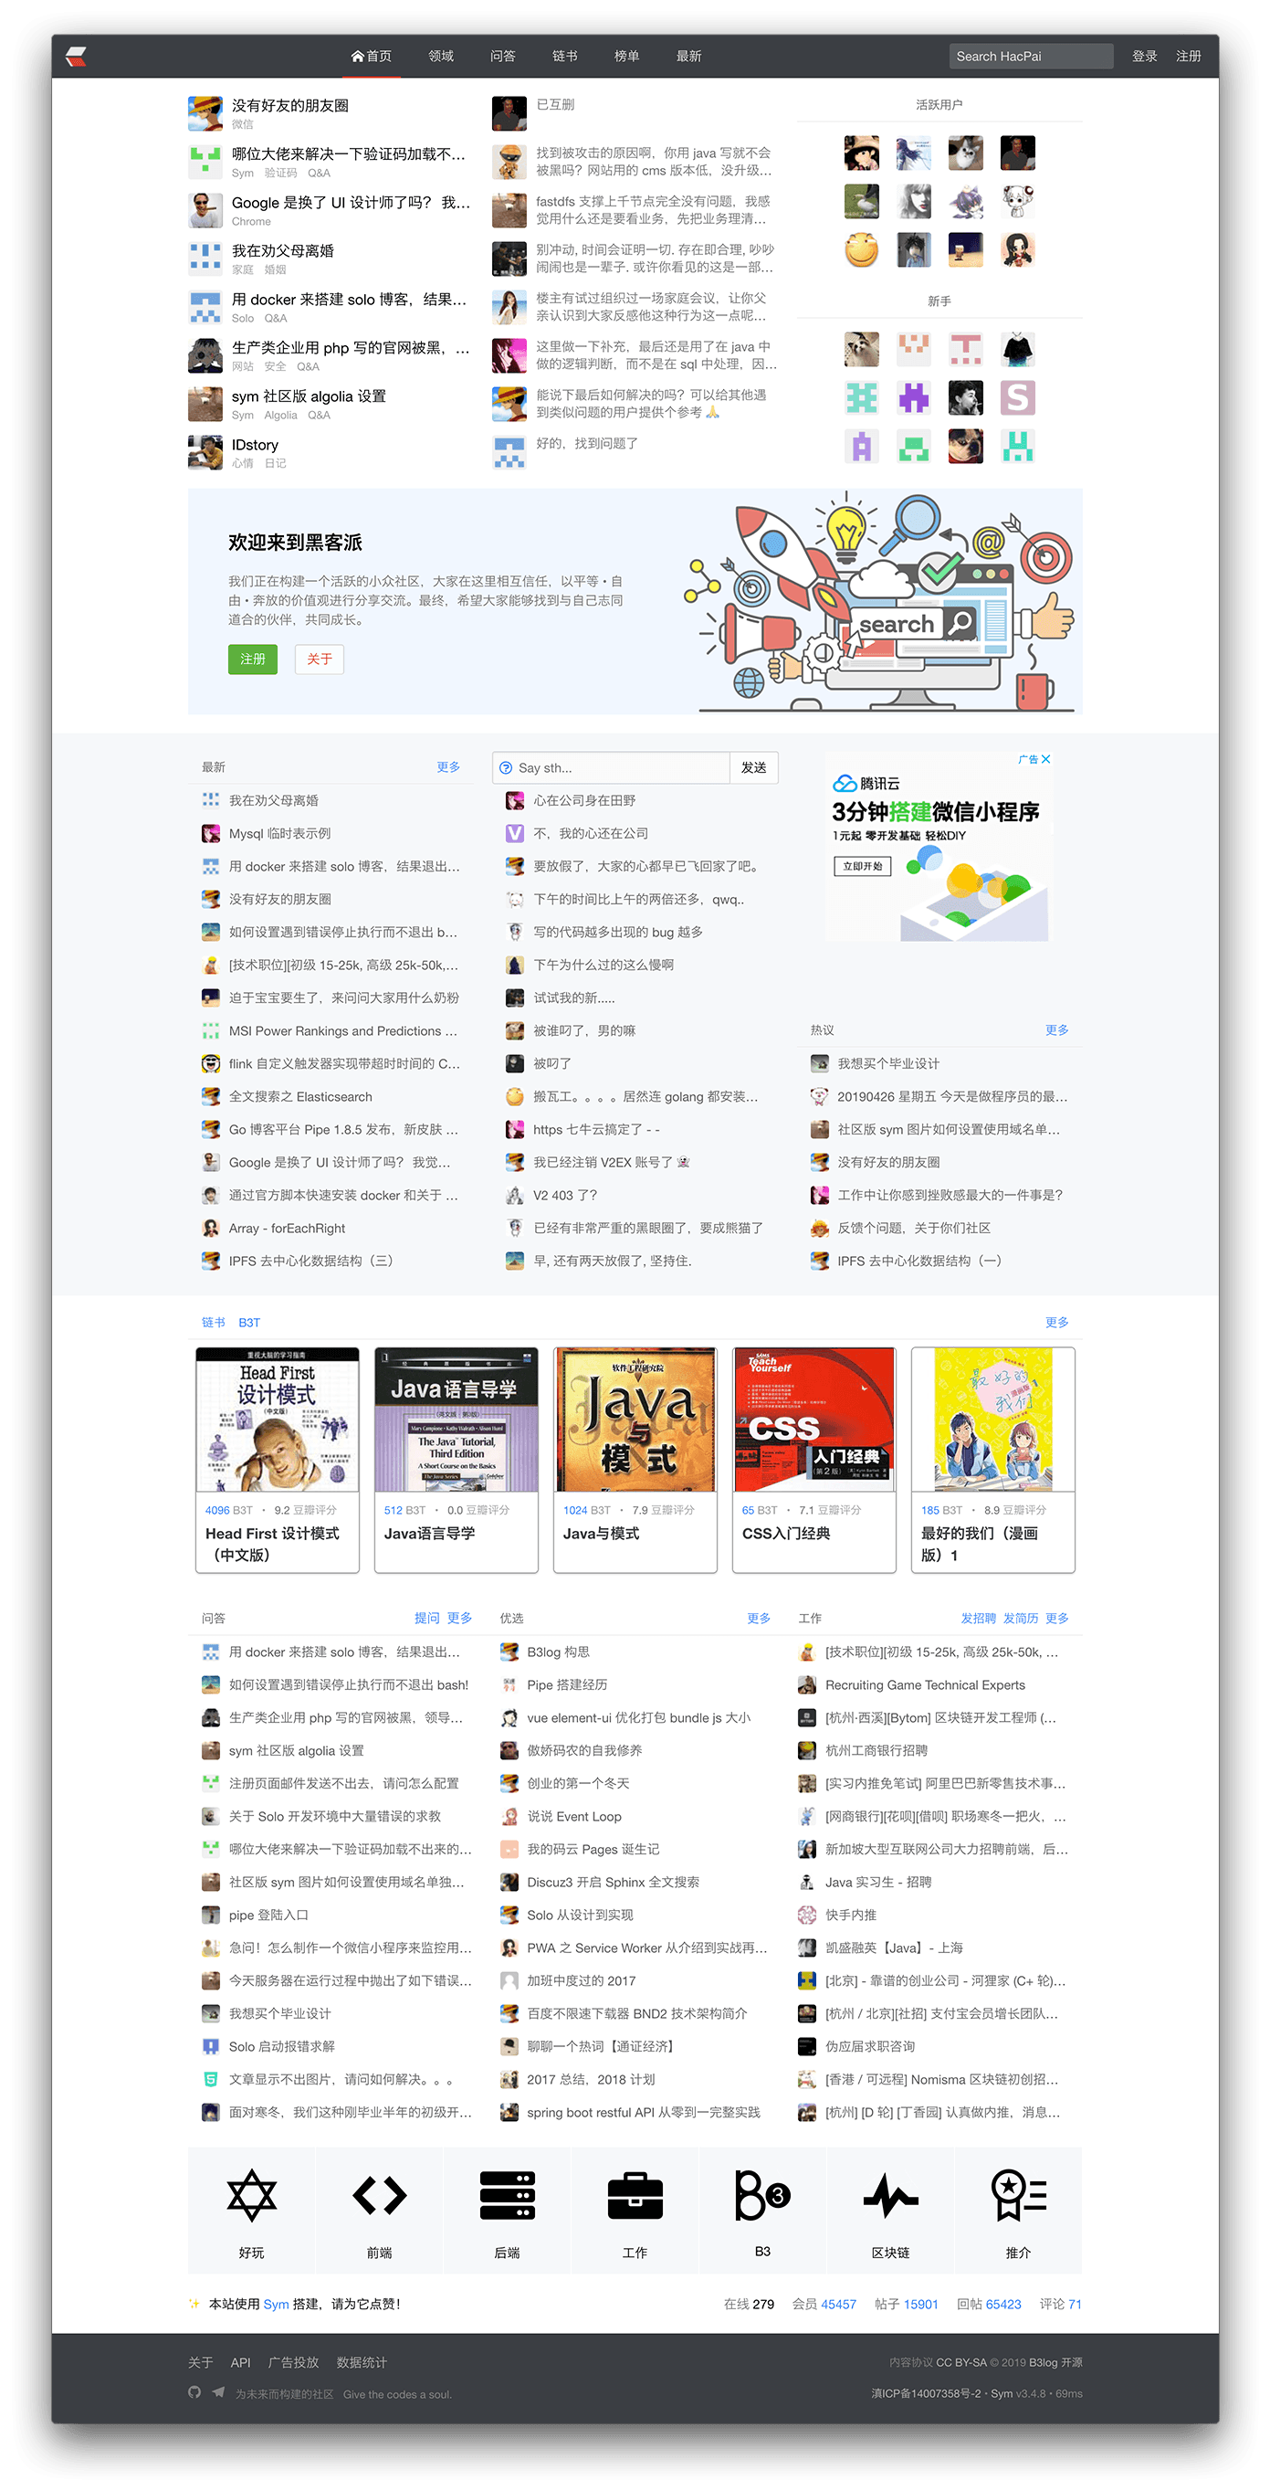Open the 问答 menu item
The image size is (1270, 2491).
click(x=502, y=56)
